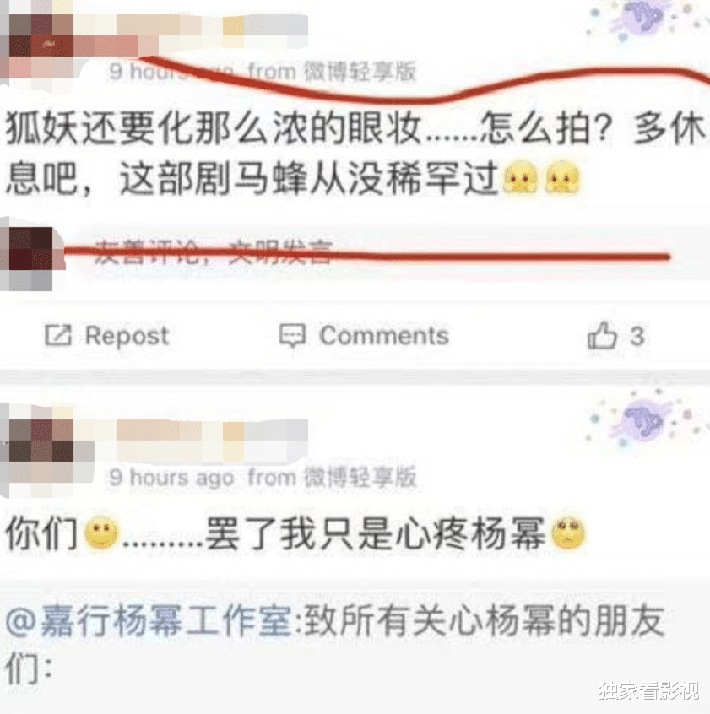Open the Comments speech-bubble icon
Screen dimensions: 710x714
click(292, 336)
